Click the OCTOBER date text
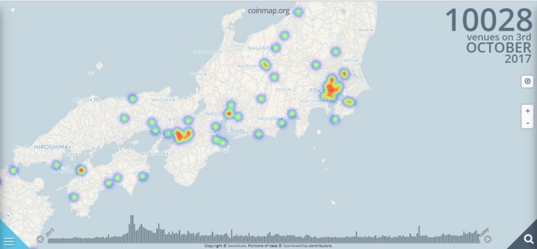 point(499,47)
